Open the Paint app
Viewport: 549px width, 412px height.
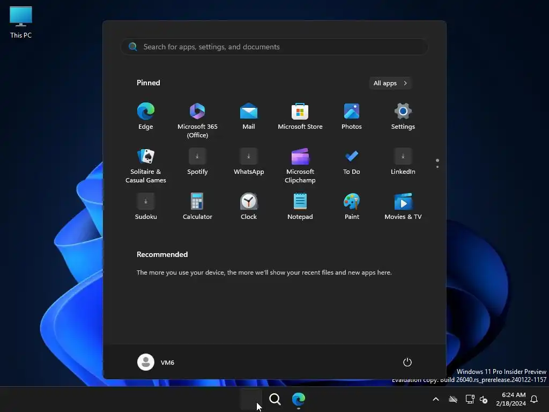tap(352, 207)
